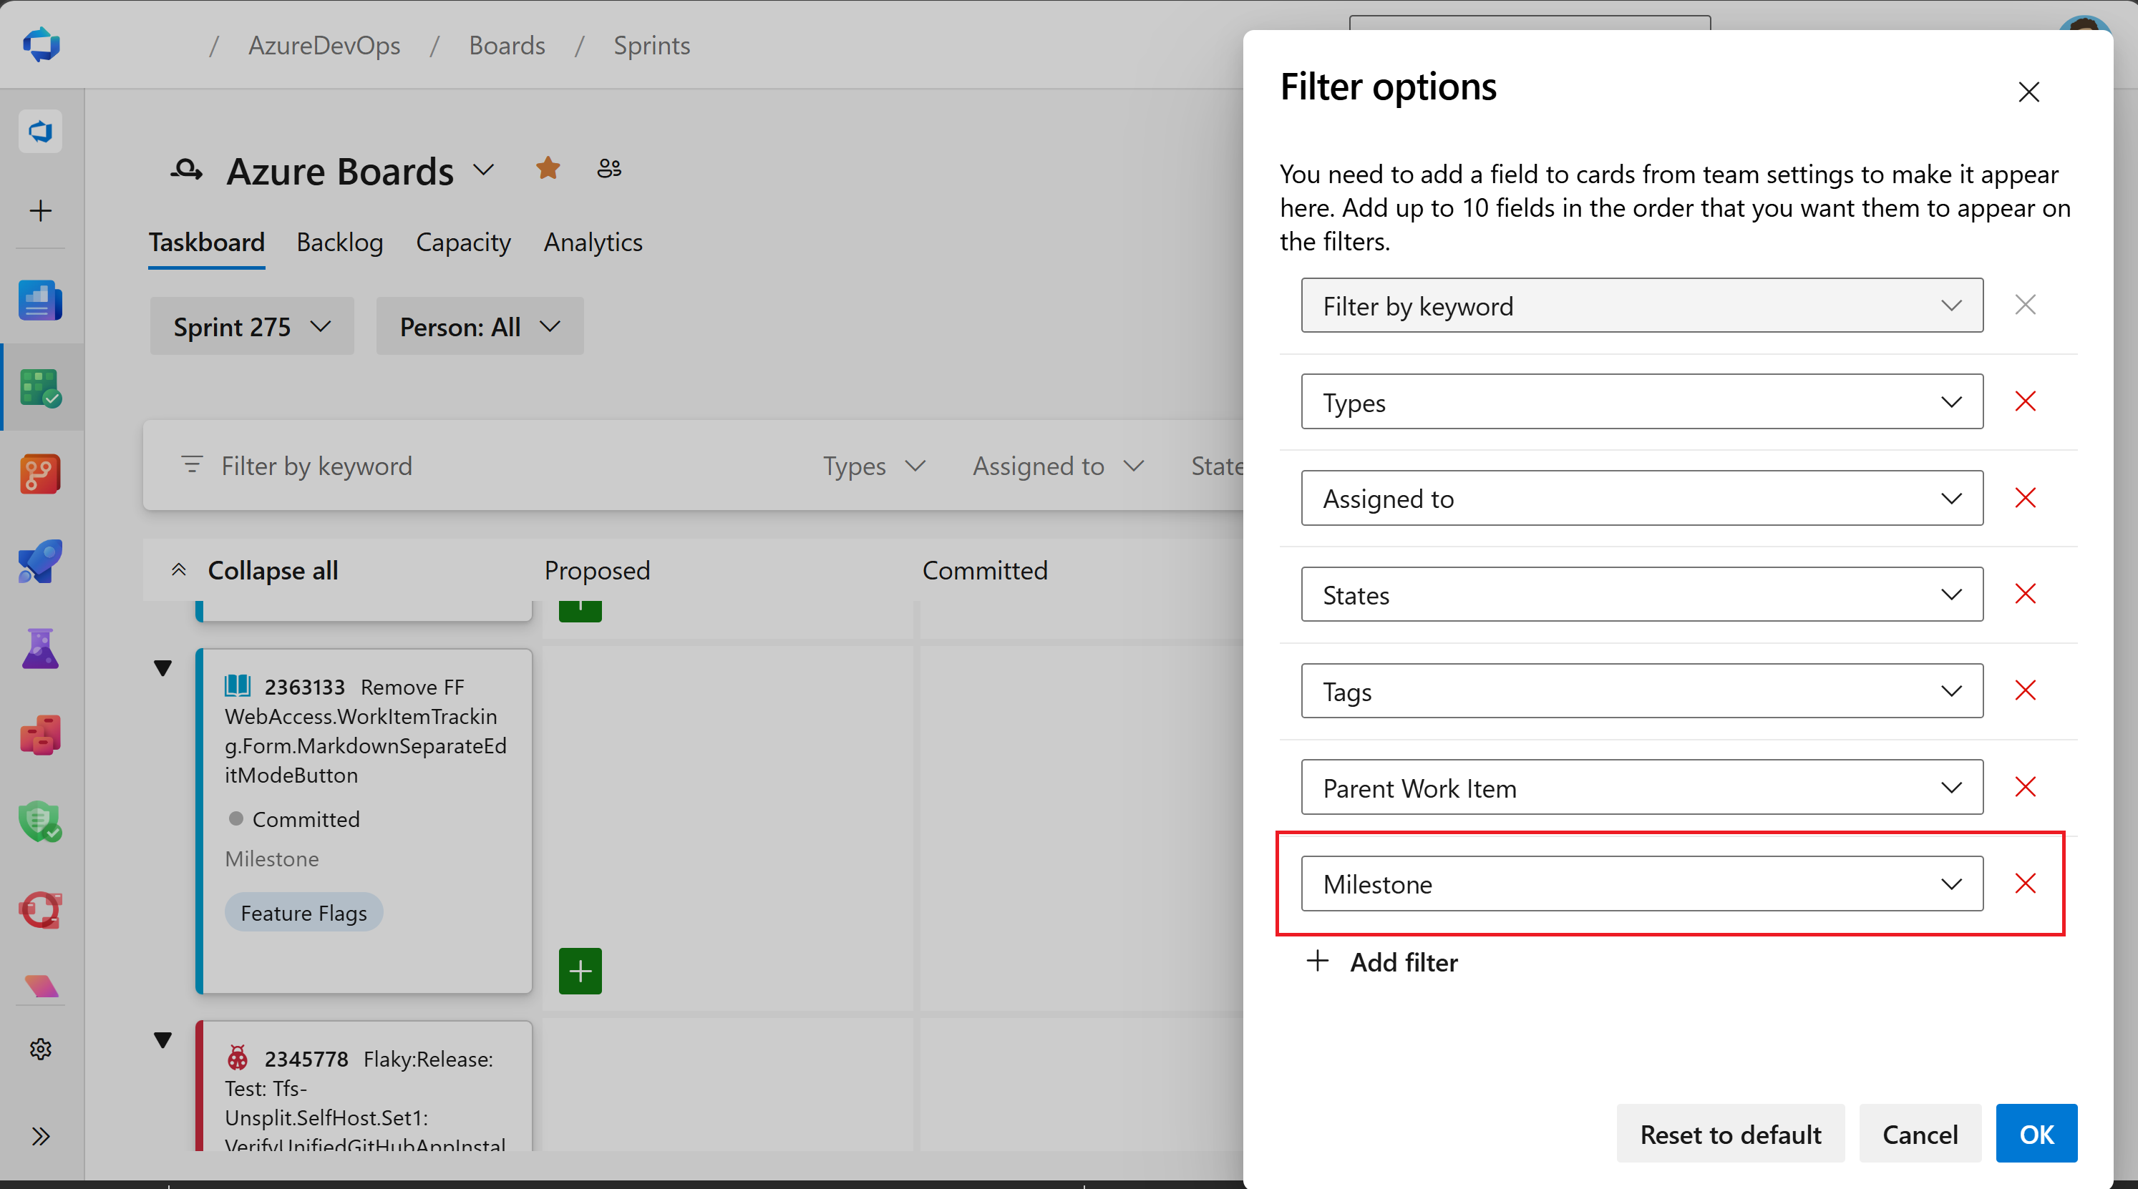Viewport: 2138px width, 1189px height.
Task: Open the Milestone field dropdown
Action: point(1642,883)
